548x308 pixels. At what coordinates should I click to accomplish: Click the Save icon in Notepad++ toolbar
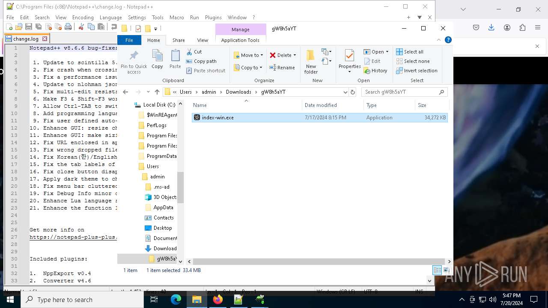pos(28,27)
